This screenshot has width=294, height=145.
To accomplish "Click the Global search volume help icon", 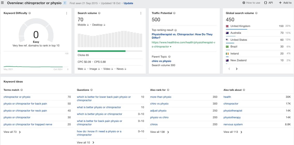I will click(x=256, y=13).
